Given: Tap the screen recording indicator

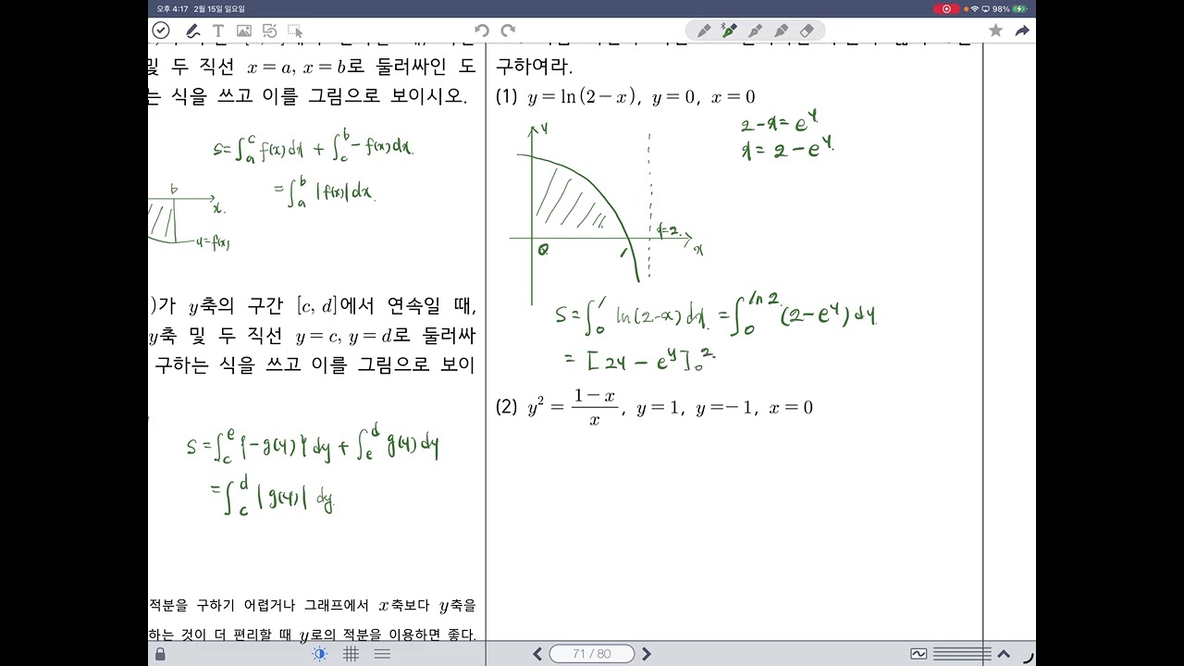Looking at the screenshot, I should click(x=945, y=8).
